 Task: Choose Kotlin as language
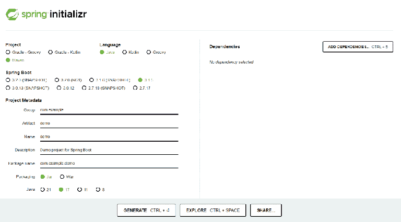click(131, 52)
